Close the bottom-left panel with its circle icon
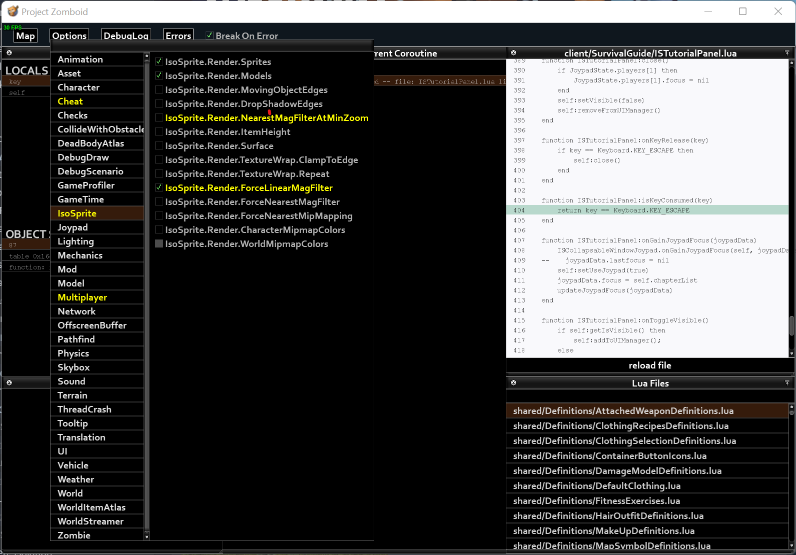This screenshot has width=796, height=555. [x=9, y=382]
